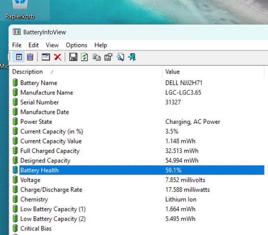
Task: Click the battery icon beside Chemistry
Action: 15,199
